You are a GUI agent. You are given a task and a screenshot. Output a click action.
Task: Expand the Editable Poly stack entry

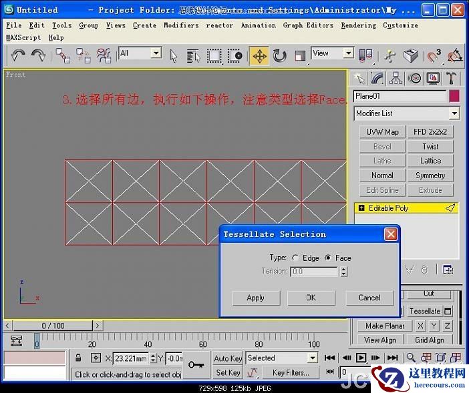(x=361, y=208)
